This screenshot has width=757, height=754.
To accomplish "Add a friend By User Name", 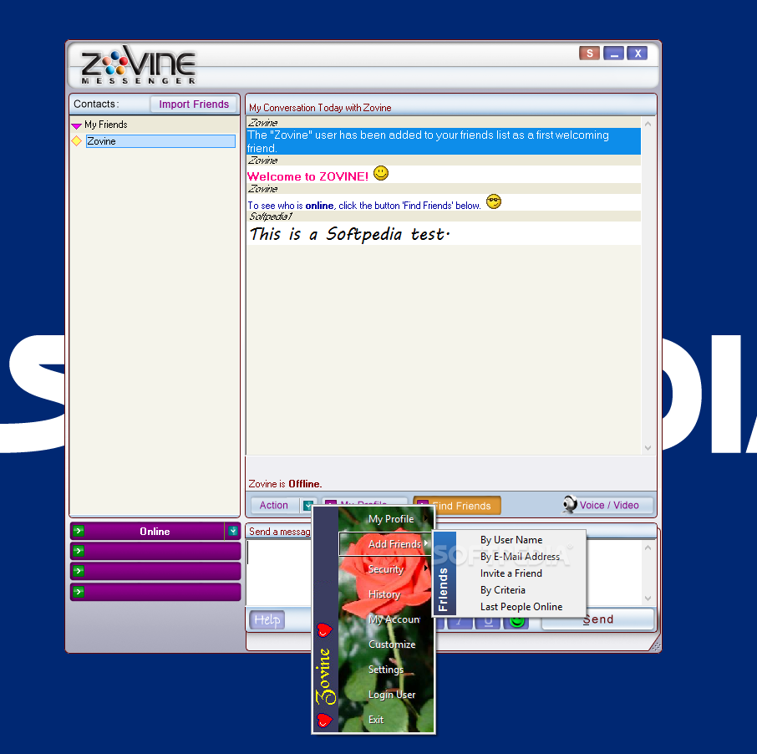I will tap(511, 539).
